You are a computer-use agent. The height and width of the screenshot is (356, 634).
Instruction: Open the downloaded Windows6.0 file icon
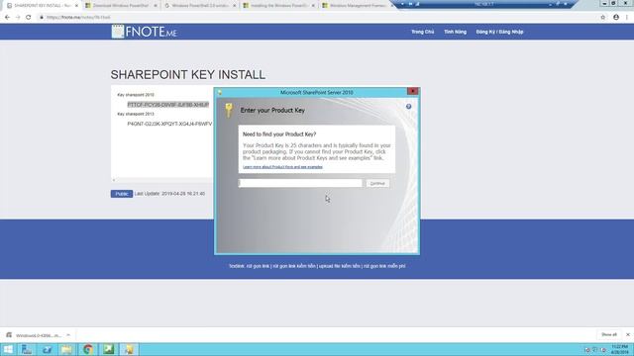pyautogui.click(x=9, y=335)
